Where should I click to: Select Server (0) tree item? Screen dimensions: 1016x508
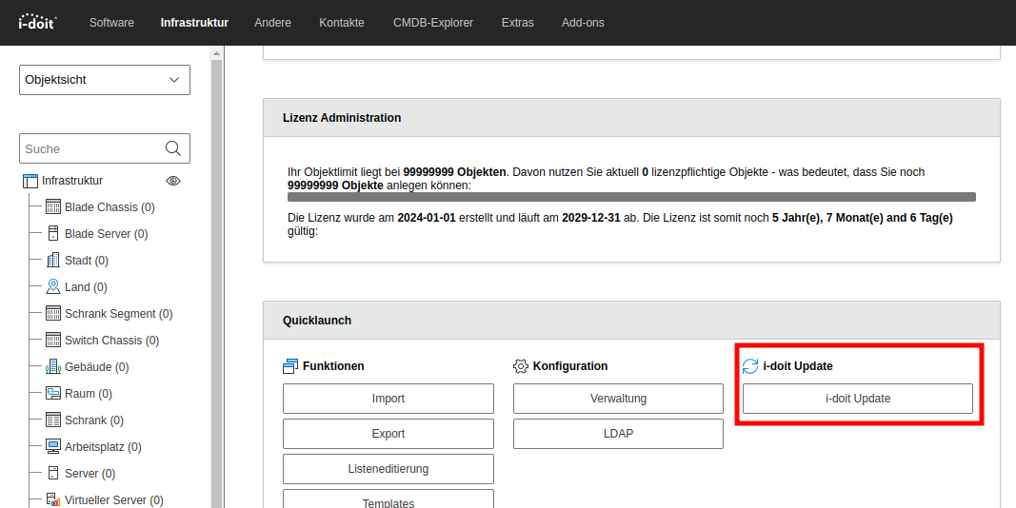pyautogui.click(x=90, y=473)
